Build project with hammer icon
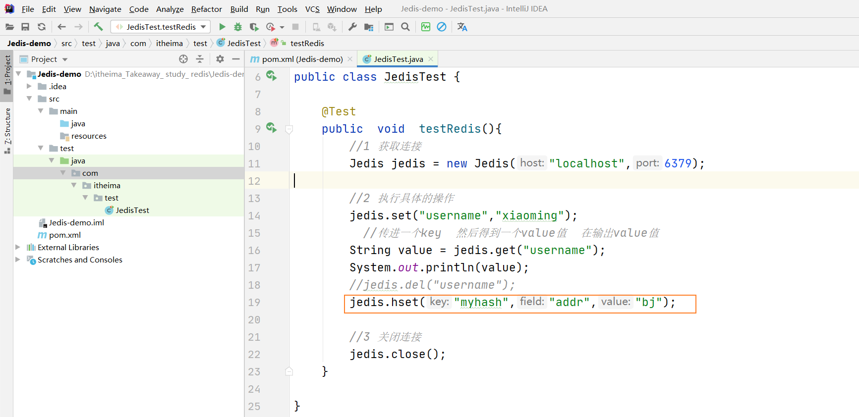859x417 pixels. [98, 27]
